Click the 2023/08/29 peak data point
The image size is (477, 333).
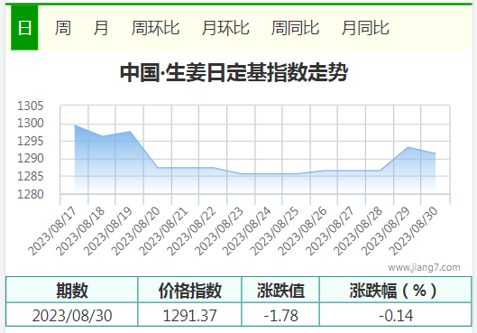(x=408, y=147)
